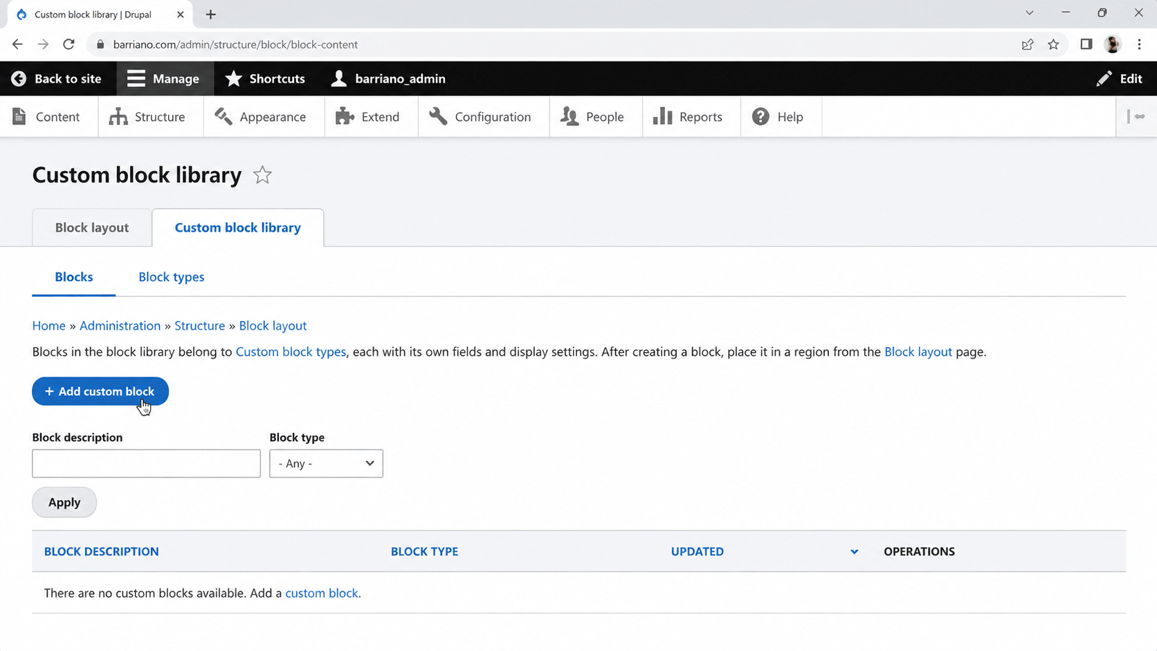The width and height of the screenshot is (1157, 651).
Task: Click the Apply filter button
Action: (64, 502)
